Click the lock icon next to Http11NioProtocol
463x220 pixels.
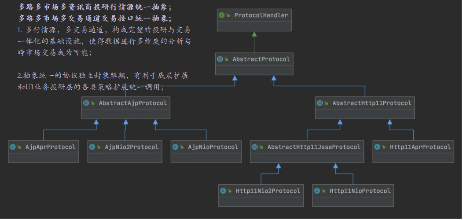[x=323, y=191]
